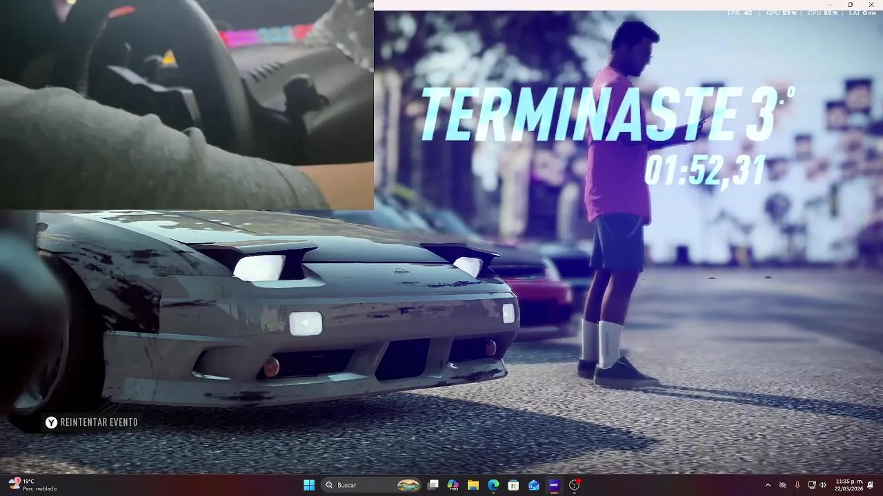This screenshot has height=496, width=883.
Task: Close the game window
Action: click(x=870, y=4)
